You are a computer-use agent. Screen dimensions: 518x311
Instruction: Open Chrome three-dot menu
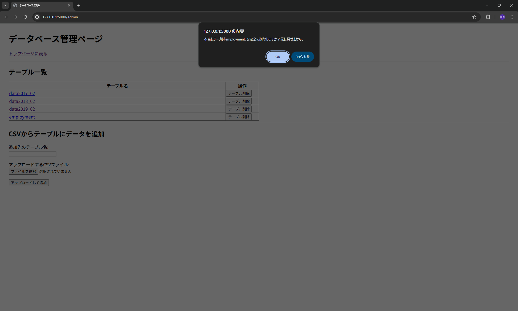[x=512, y=17]
